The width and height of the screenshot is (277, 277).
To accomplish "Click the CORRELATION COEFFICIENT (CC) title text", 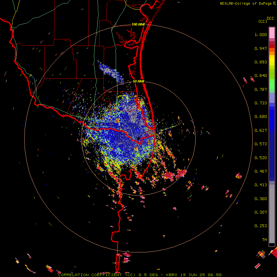I will [97, 275].
